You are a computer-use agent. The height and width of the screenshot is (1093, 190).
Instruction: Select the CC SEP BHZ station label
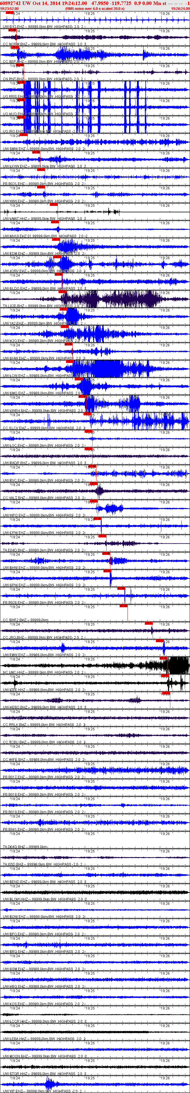[x=43, y=62]
